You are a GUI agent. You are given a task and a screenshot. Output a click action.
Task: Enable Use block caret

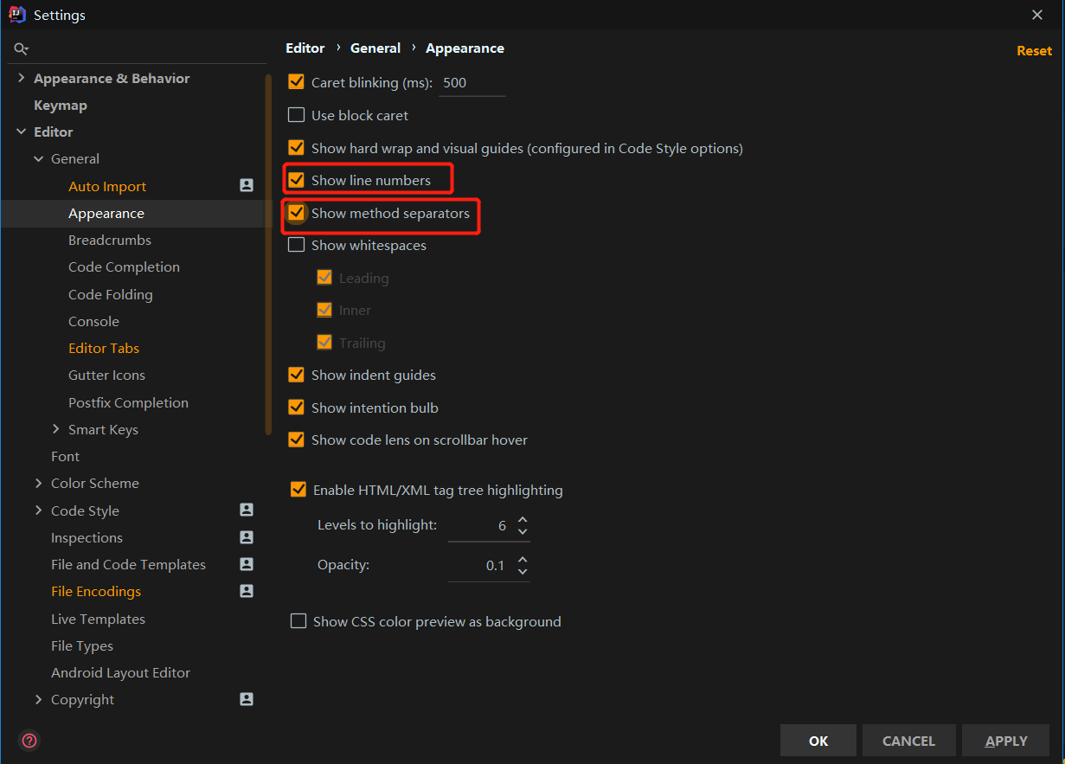297,115
